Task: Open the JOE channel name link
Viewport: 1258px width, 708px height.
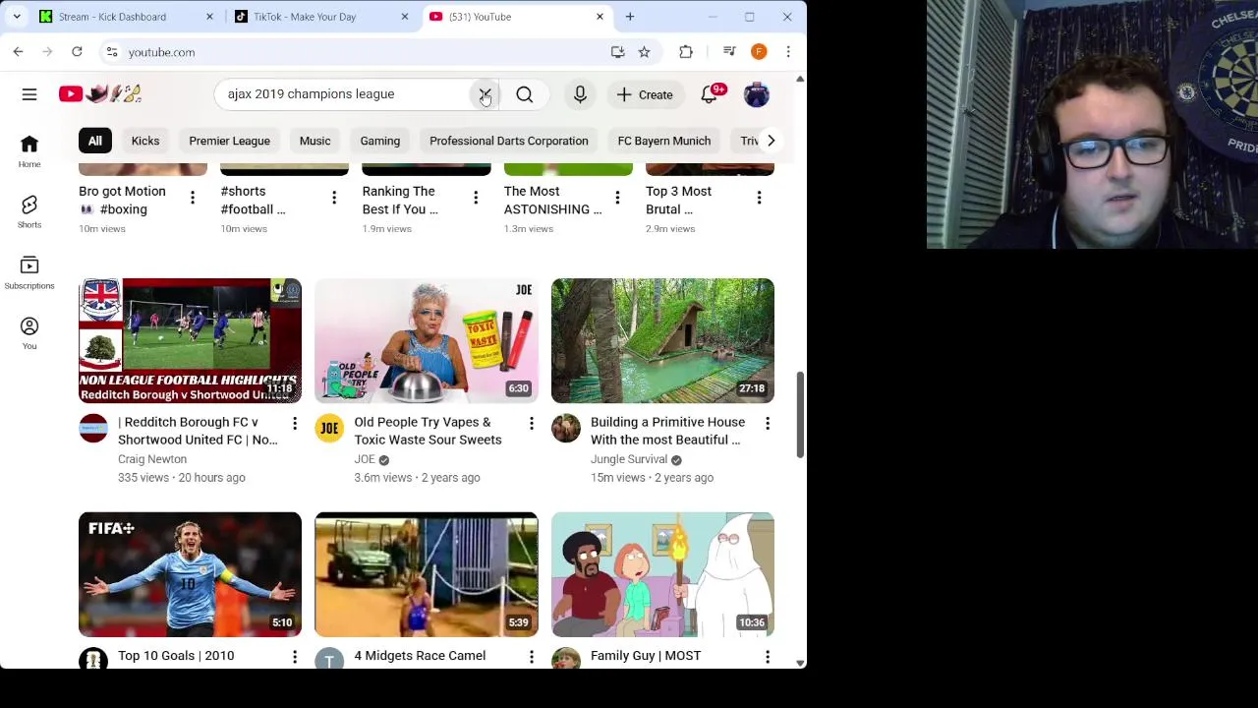Action: 365,459
